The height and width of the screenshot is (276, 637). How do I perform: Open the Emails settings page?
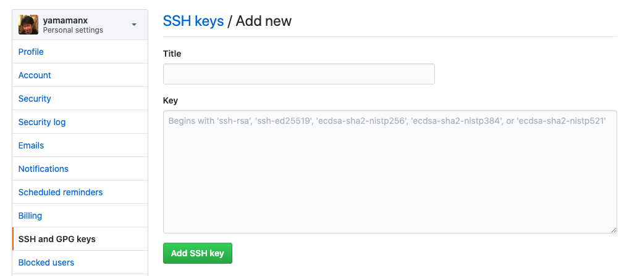pyautogui.click(x=31, y=145)
